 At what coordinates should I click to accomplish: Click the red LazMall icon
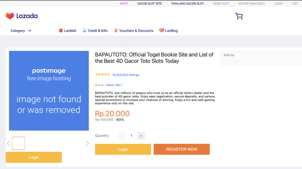coord(61,31)
